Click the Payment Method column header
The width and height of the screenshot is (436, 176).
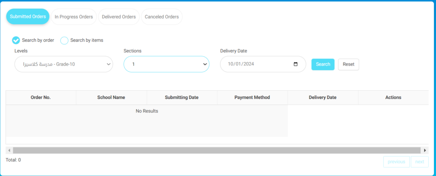coord(252,98)
